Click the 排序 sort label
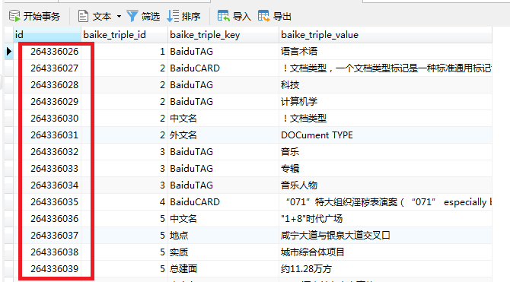Image resolution: width=510 pixels, height=282 pixels. [191, 16]
